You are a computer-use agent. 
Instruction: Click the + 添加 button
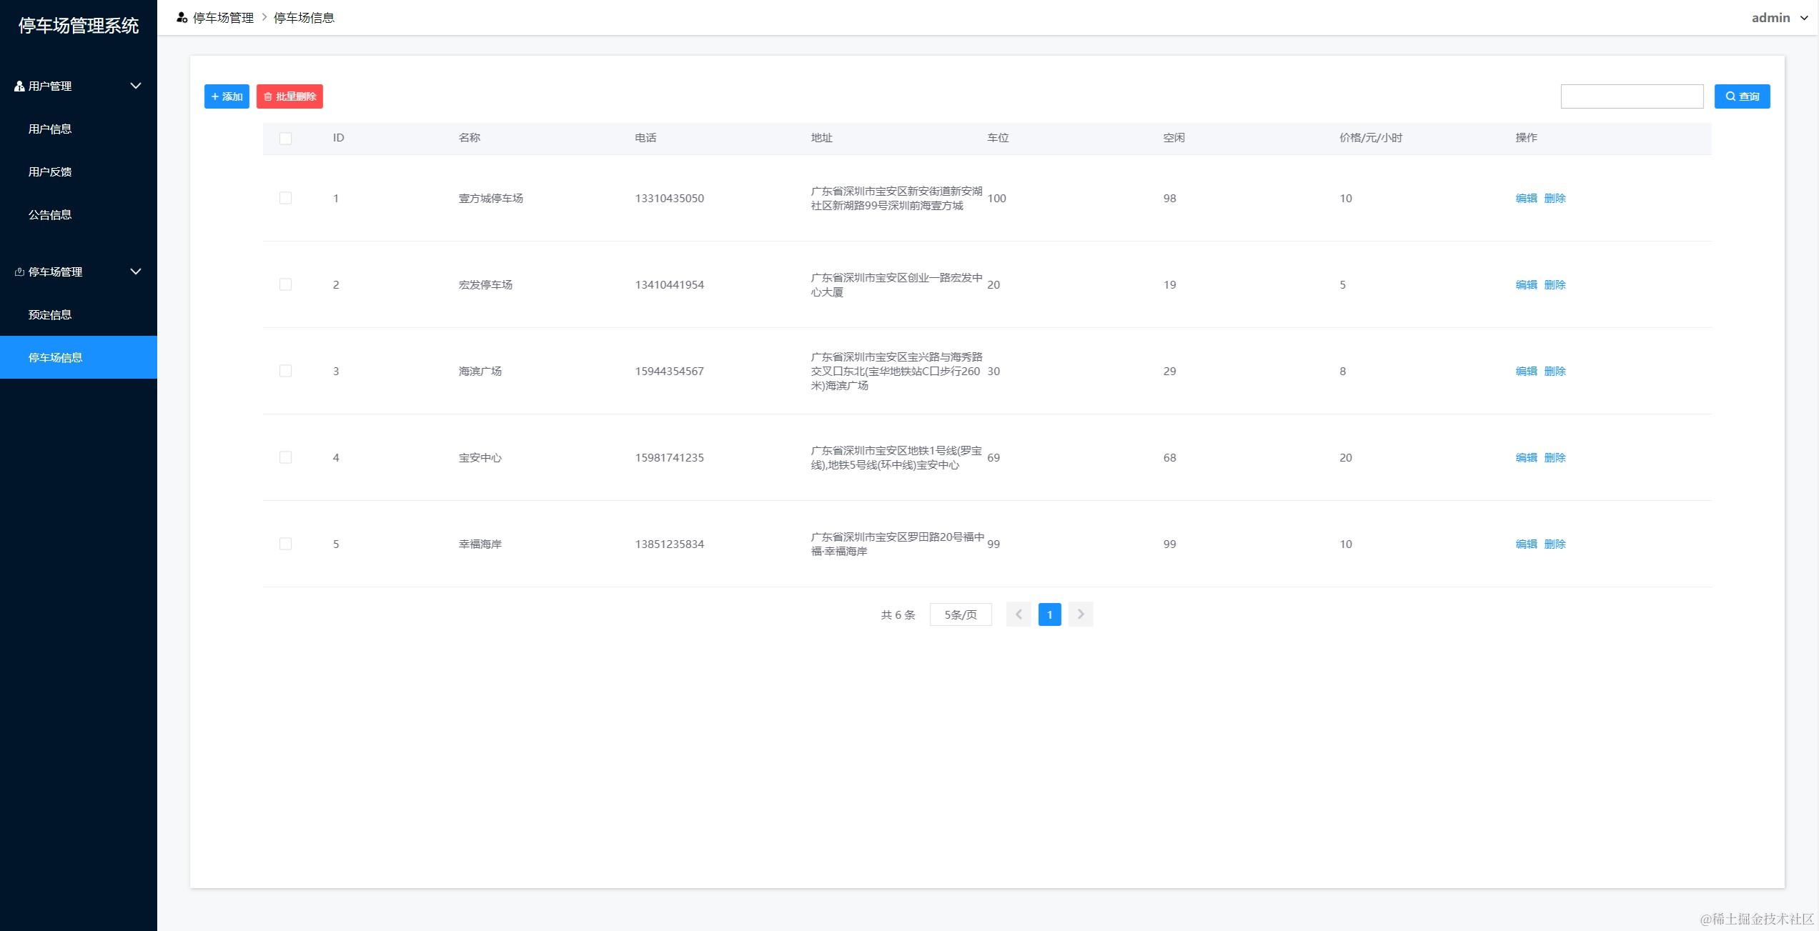[227, 96]
